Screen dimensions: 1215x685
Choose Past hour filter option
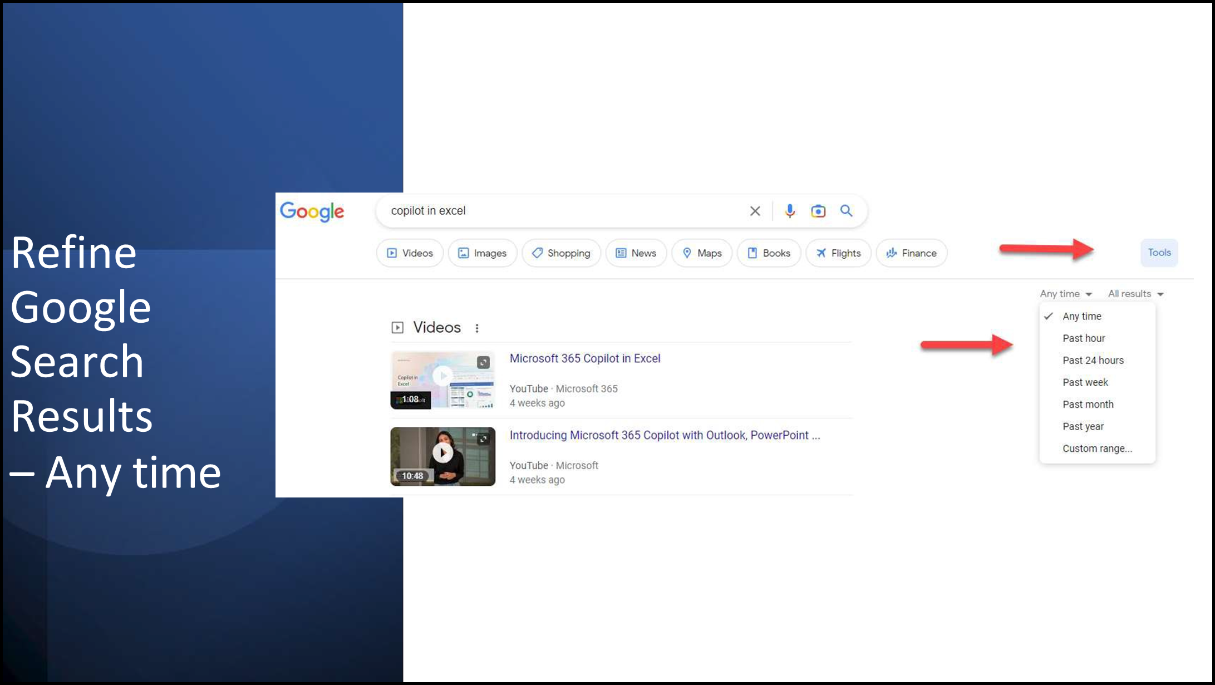pyautogui.click(x=1083, y=338)
